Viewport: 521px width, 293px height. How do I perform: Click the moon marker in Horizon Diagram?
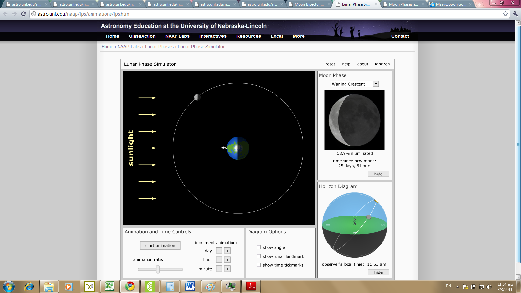(368, 217)
